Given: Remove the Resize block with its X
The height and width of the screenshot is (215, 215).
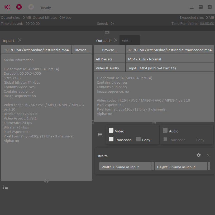Looking at the screenshot, I should point(208,155).
